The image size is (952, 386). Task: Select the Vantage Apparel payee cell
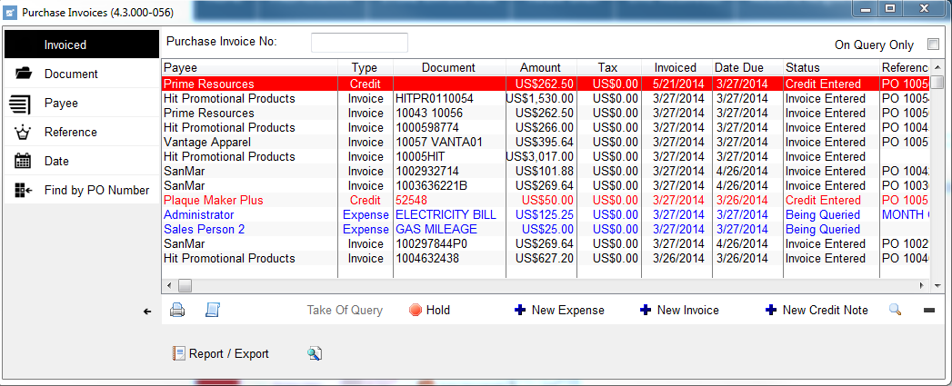click(x=249, y=142)
